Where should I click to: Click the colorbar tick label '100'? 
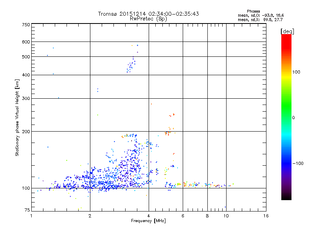(x=296, y=72)
